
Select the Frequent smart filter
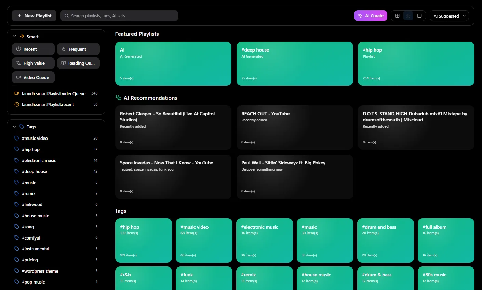(78, 49)
